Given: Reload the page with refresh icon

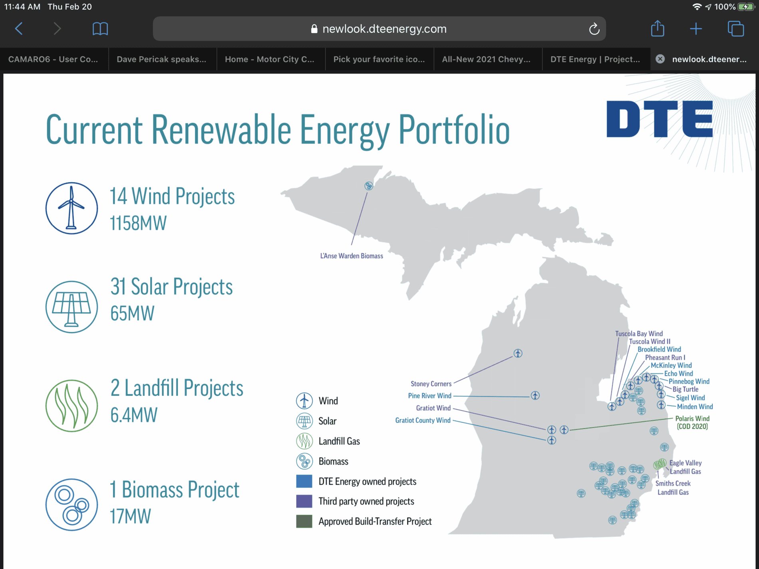Looking at the screenshot, I should [594, 29].
